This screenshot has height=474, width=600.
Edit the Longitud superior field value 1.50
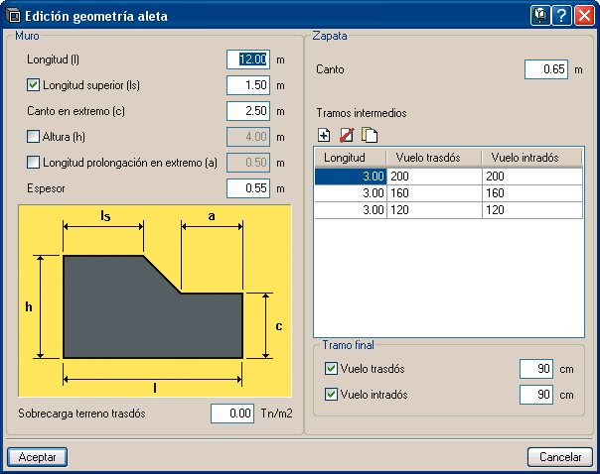pos(248,85)
